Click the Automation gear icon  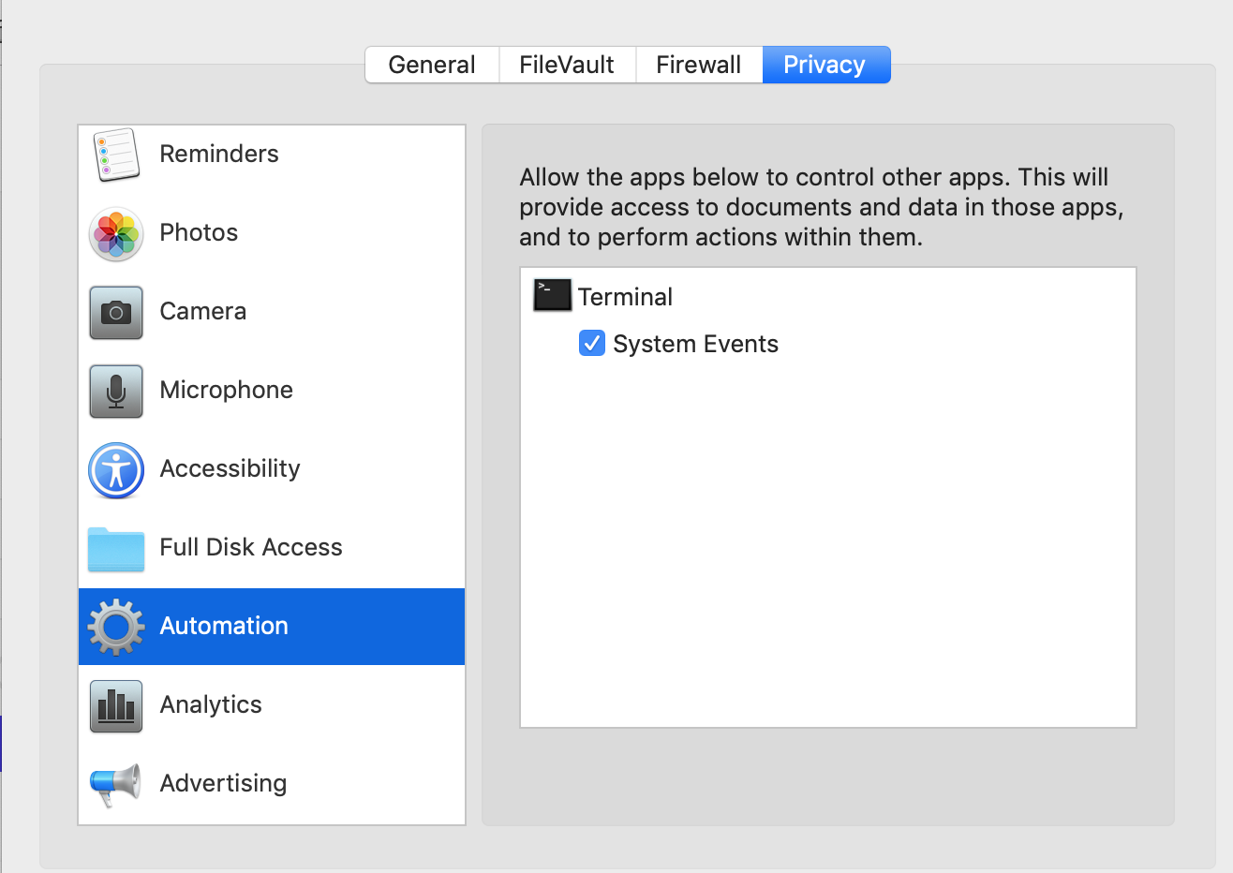pos(115,626)
